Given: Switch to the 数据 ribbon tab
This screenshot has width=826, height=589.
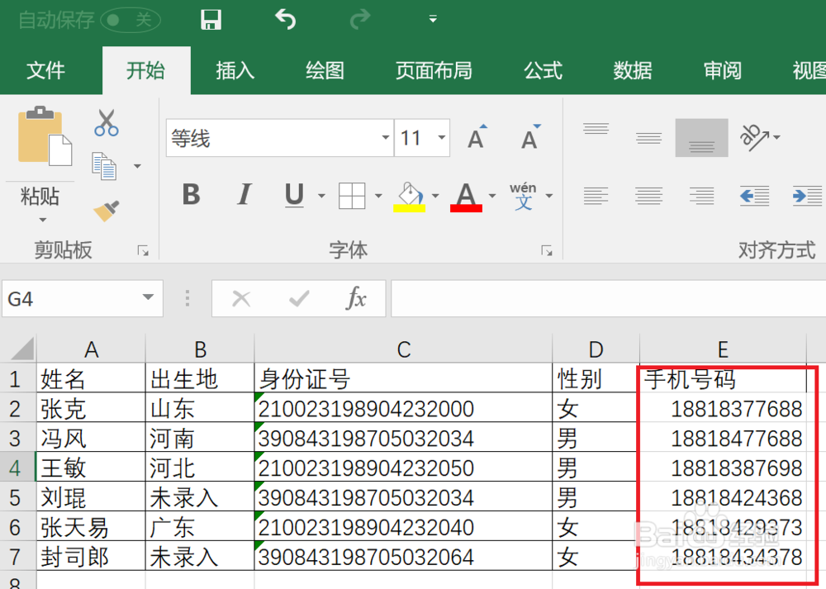Looking at the screenshot, I should (633, 71).
